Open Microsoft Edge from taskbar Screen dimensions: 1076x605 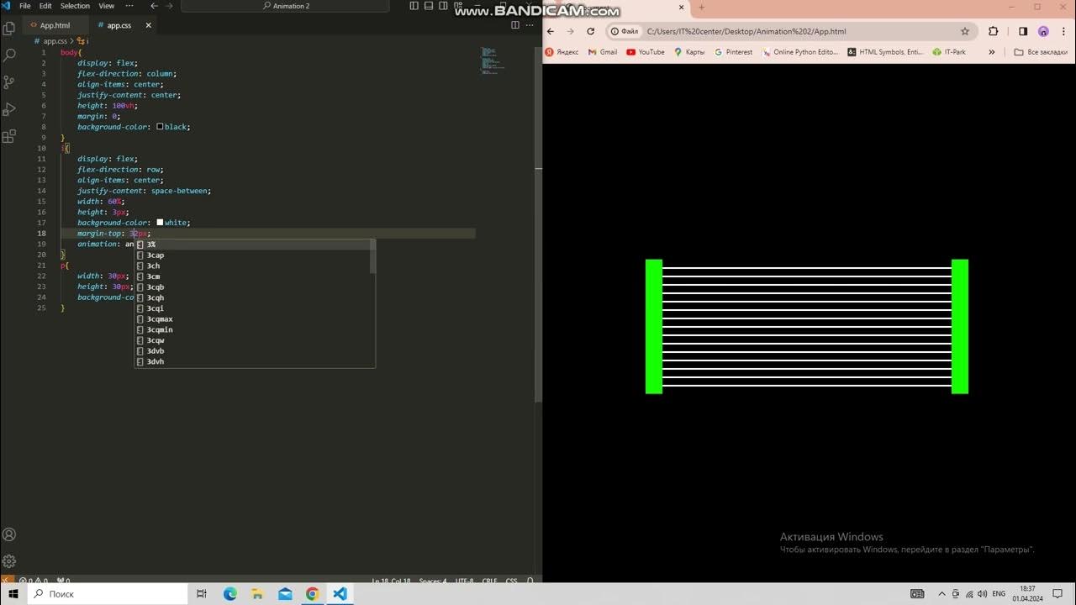point(229,594)
